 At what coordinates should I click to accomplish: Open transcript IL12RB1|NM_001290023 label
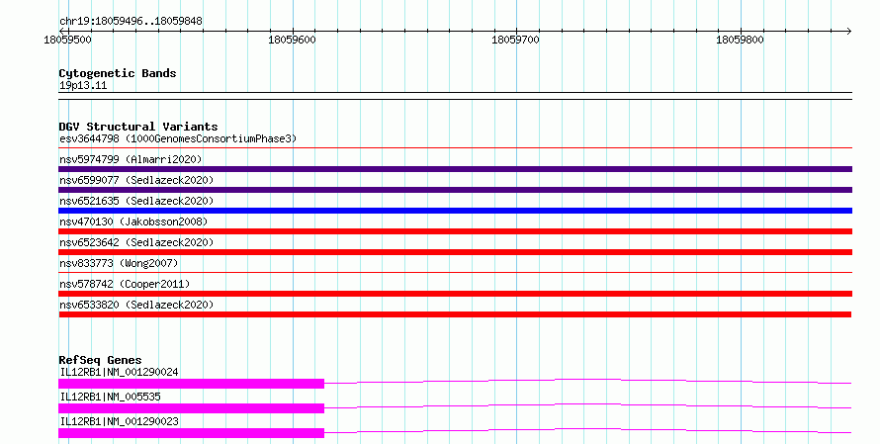[119, 421]
